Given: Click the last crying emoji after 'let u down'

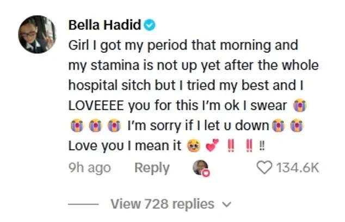Looking at the screenshot, I should [x=298, y=126].
